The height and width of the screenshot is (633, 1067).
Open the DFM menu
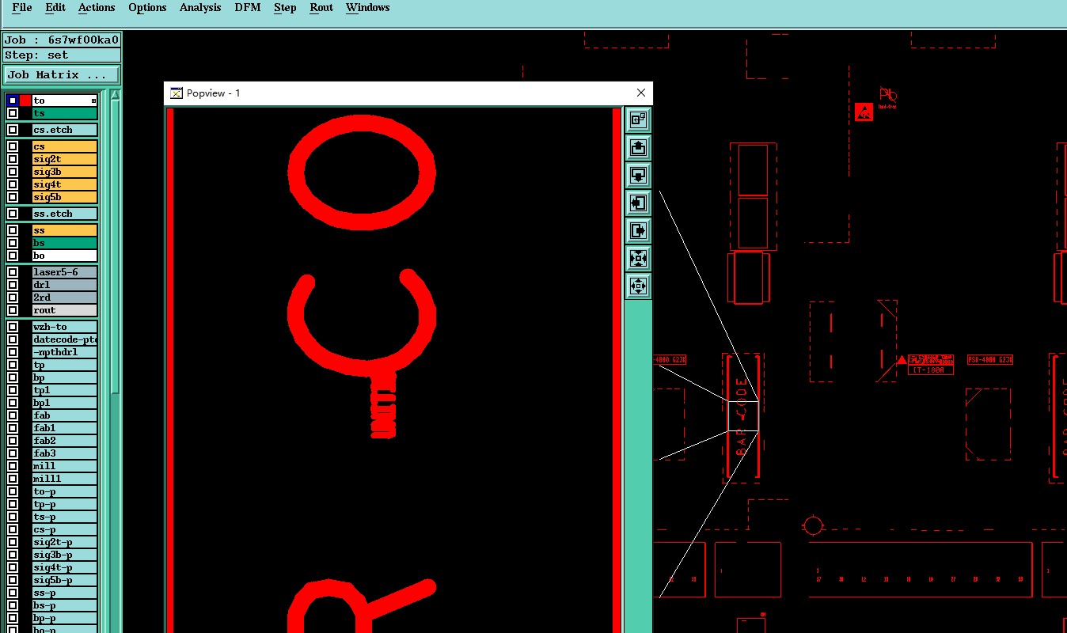pyautogui.click(x=248, y=8)
